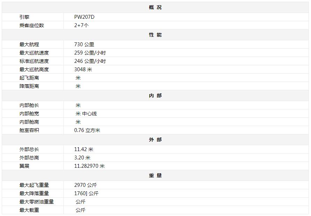Select the 11.282970 米 wingspan value
311x216 pixels.
click(x=89, y=166)
